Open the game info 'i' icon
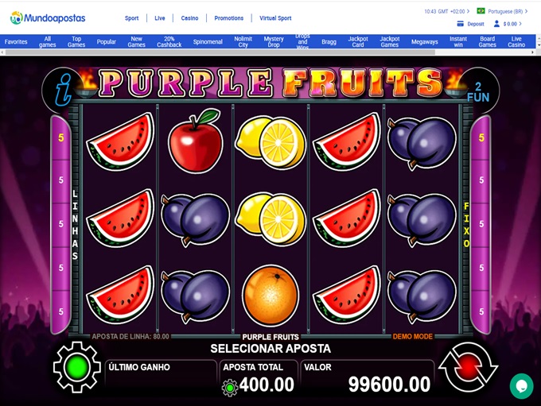The image size is (541, 406). point(63,91)
